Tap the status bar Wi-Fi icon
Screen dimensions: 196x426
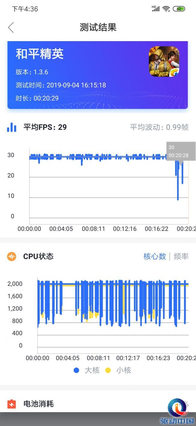click(166, 9)
